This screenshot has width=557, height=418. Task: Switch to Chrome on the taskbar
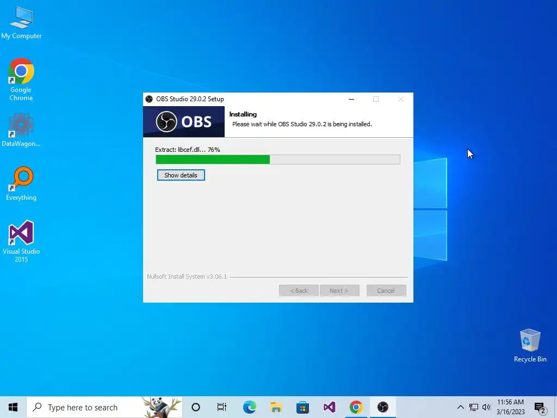point(356,407)
